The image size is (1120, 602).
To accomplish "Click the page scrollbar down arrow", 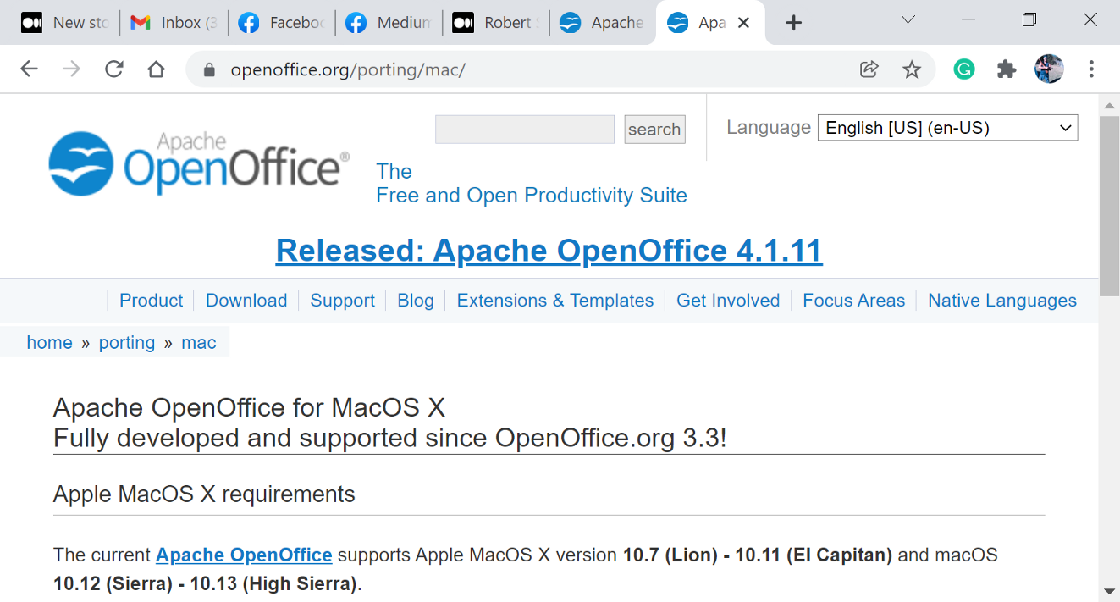I will coord(1109,591).
